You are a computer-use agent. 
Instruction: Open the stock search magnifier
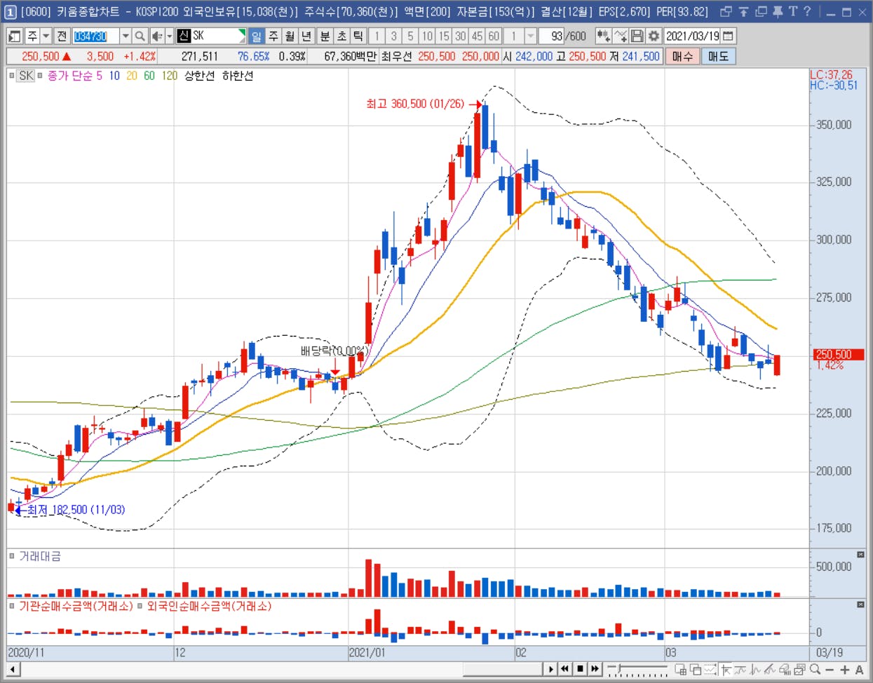[140, 36]
